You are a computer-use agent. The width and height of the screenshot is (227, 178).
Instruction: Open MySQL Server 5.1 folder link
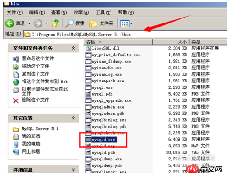point(40,129)
